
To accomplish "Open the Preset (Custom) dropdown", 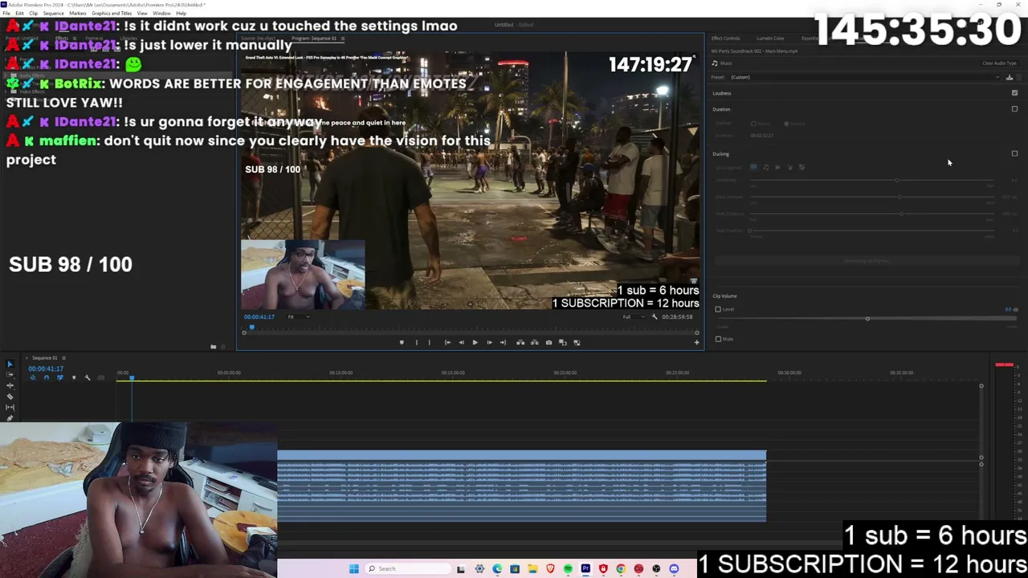I will [x=864, y=77].
